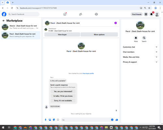This screenshot has height=130, width=163.
Task: Expand the Privacy & support section
Action: [140, 62]
